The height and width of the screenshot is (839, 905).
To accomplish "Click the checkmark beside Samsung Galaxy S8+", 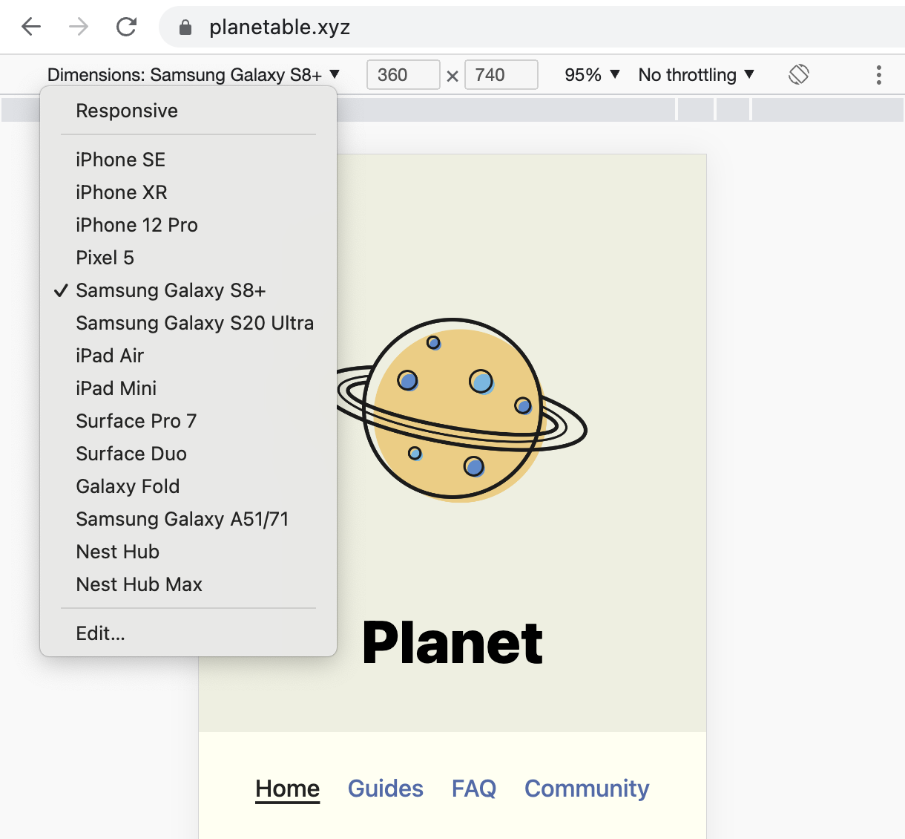I will [x=60, y=290].
